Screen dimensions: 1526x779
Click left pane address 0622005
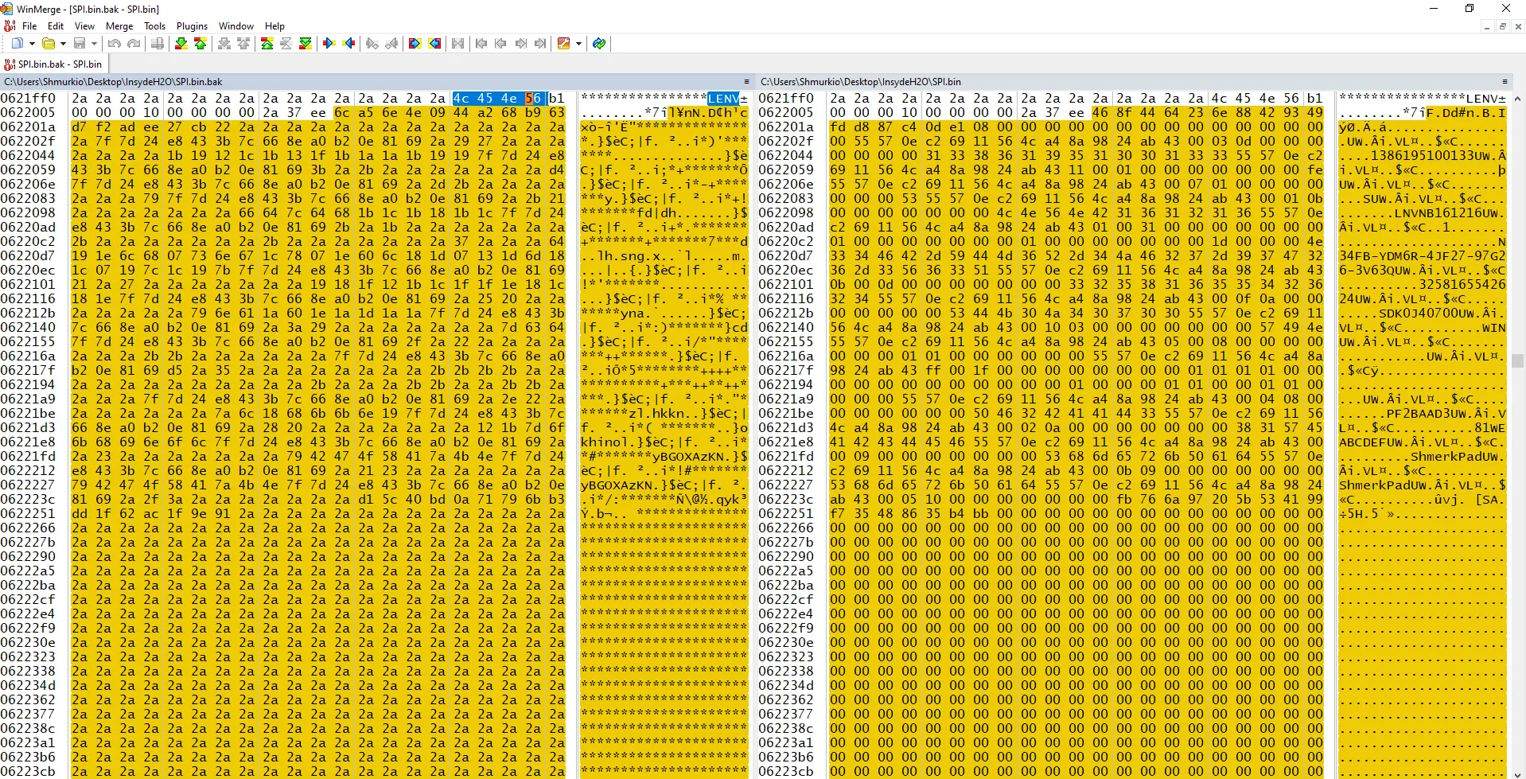tap(28, 113)
